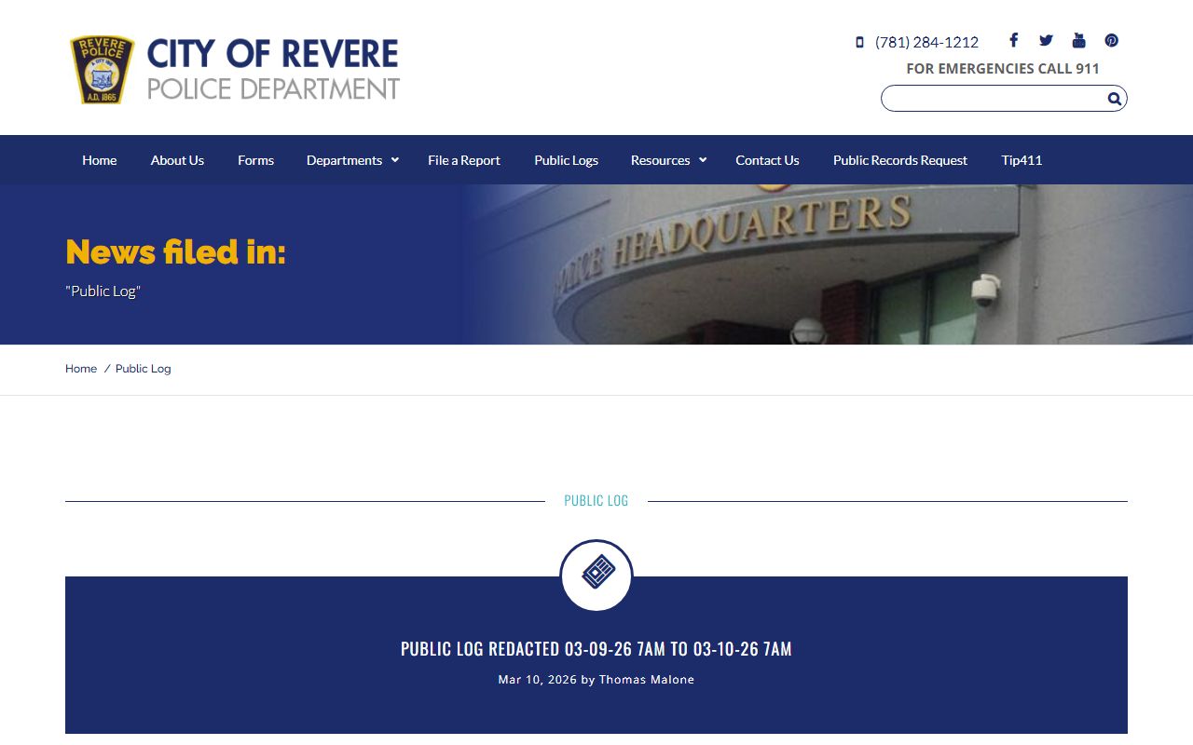1193x745 pixels.
Task: Open Contact Us in navigation bar
Action: (767, 160)
